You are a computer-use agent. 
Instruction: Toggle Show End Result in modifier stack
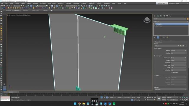click(158, 37)
